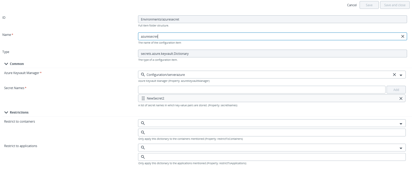Image resolution: width=412 pixels, height=172 pixels.
Task: Click the Save button
Action: [369, 5]
